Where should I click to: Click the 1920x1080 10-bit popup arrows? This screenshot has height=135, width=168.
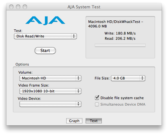(78, 91)
